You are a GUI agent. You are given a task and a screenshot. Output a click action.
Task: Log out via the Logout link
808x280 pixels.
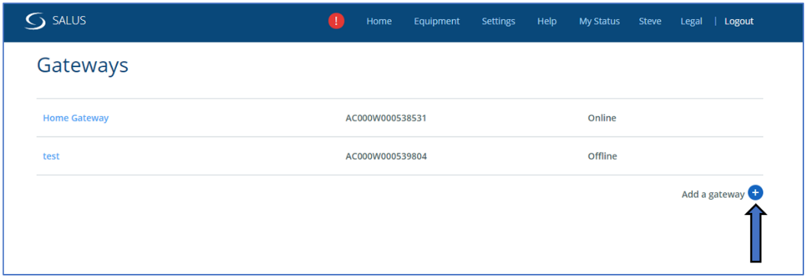click(x=739, y=21)
